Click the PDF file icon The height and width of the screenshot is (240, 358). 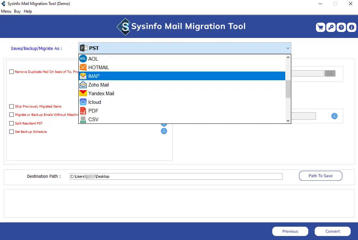[83, 111]
